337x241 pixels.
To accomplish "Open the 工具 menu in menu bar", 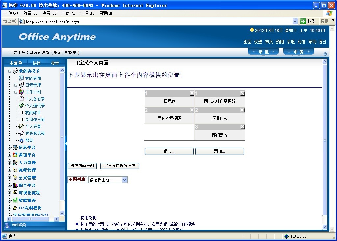I will (x=87, y=13).
